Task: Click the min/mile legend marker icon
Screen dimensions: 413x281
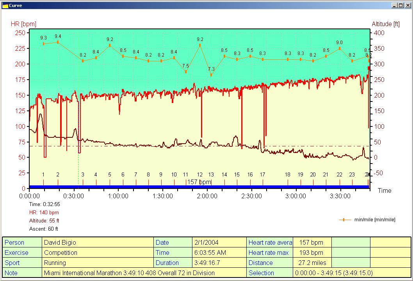Action: pyautogui.click(x=345, y=220)
